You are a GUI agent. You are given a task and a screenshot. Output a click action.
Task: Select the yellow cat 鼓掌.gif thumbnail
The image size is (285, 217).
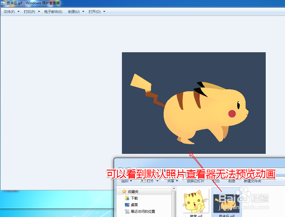[x=196, y=201]
